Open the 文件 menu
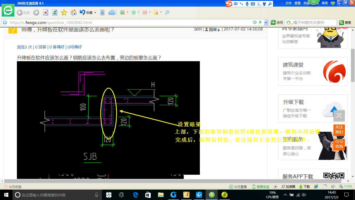The image size is (355, 200). (x=288, y=3)
